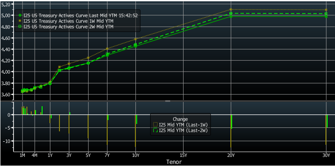
Task: Click the 7Y tenor label
Action: click(x=107, y=155)
